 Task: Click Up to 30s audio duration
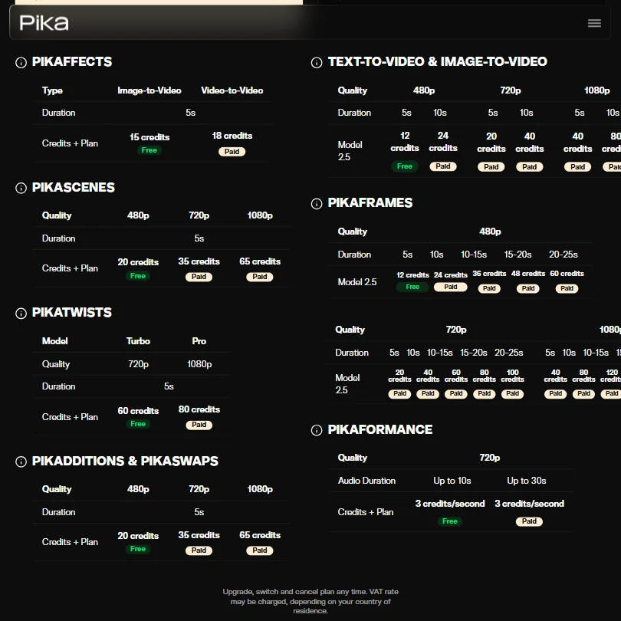pos(527,481)
